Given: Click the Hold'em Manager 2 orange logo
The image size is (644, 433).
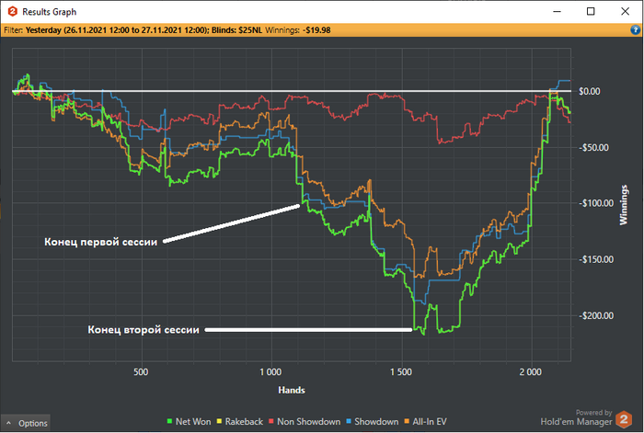Looking at the screenshot, I should tap(624, 419).
